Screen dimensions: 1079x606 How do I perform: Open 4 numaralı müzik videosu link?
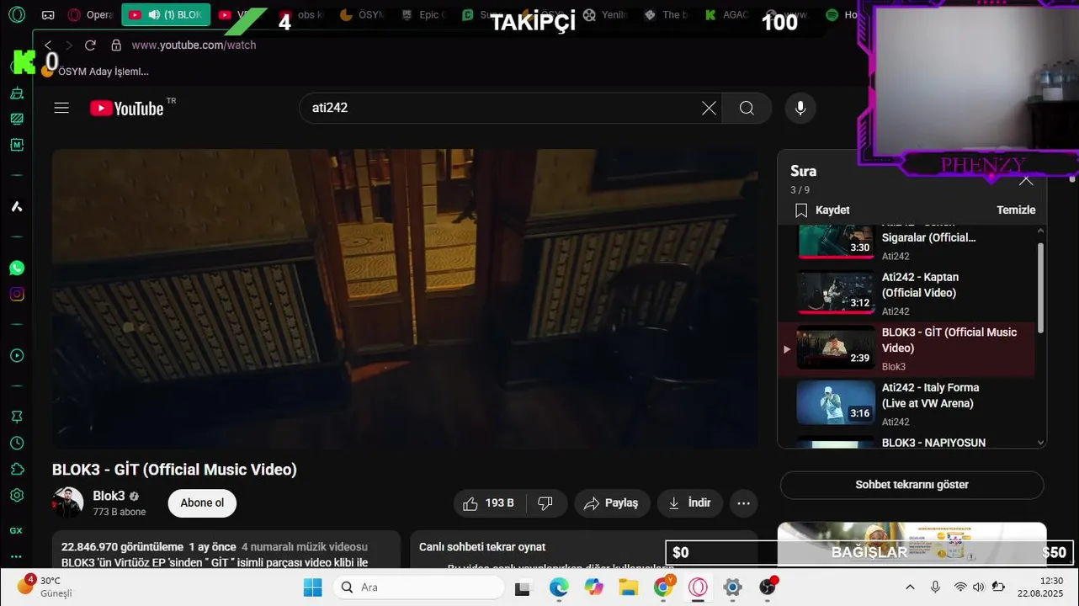pos(304,547)
